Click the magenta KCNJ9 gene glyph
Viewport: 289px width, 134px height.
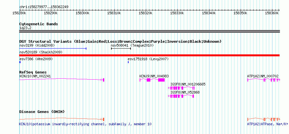152,80
